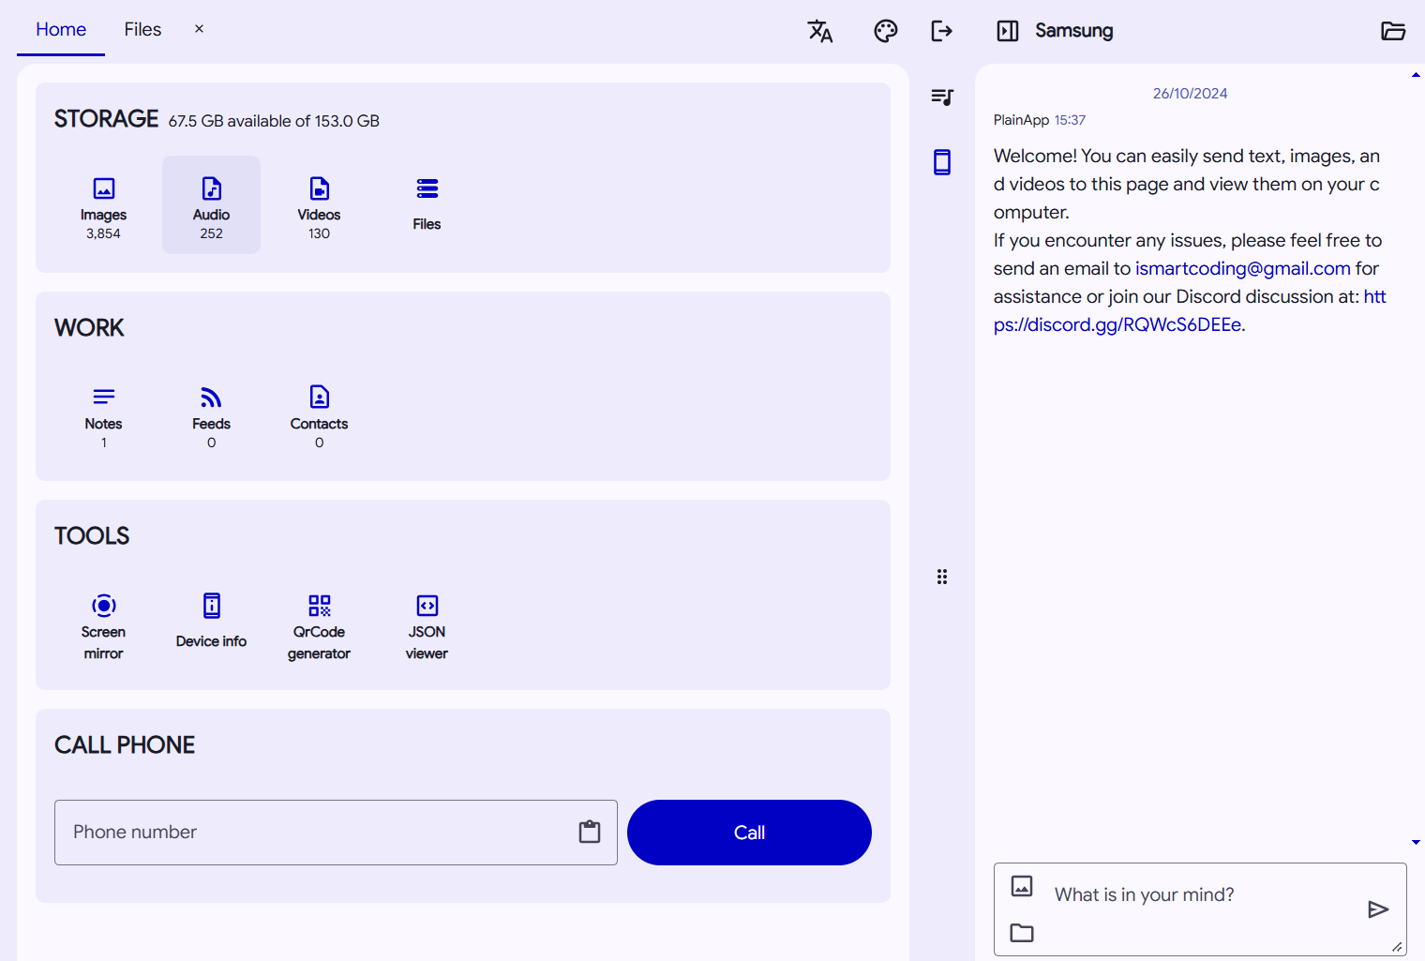Open Feeds in the Work section
Screen dimensions: 1425x961
click(211, 413)
